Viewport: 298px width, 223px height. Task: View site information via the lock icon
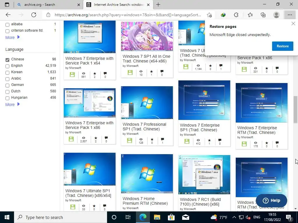point(48,15)
